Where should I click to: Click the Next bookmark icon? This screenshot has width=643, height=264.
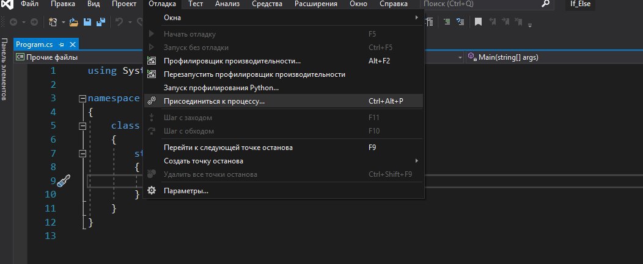505,22
